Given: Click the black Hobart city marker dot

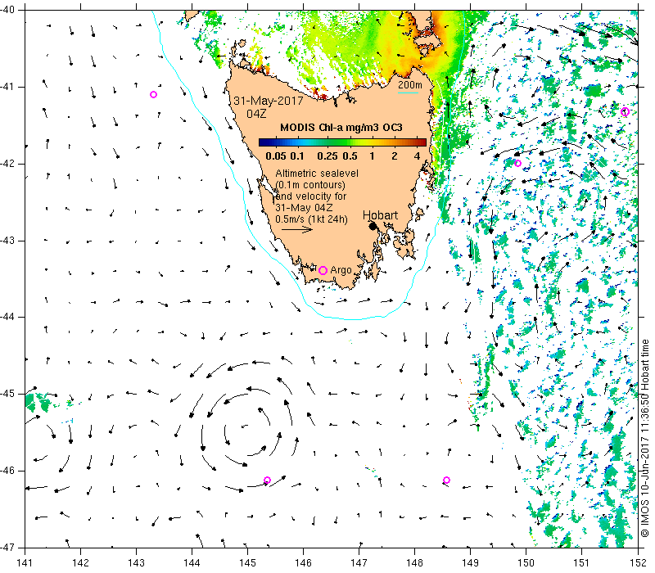Looking at the screenshot, I should [373, 227].
